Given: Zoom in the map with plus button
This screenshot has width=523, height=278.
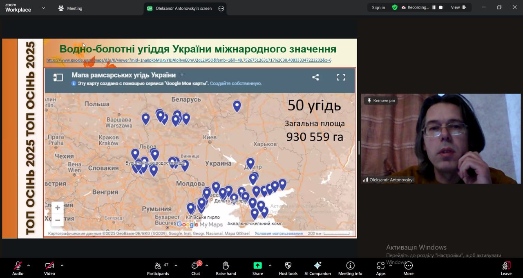Looking at the screenshot, I should click(58, 208).
